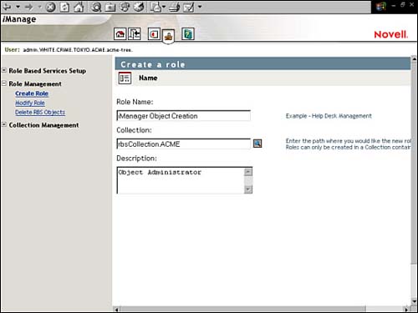
Task: Click the Collection Management label
Action: [x=43, y=125]
